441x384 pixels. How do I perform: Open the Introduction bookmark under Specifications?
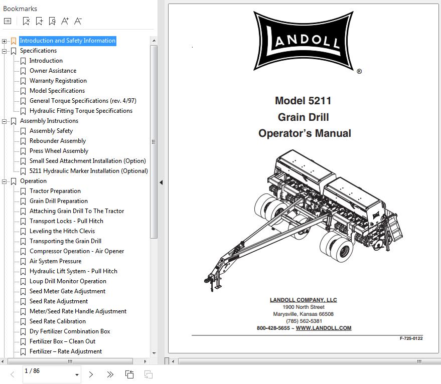[x=46, y=61]
